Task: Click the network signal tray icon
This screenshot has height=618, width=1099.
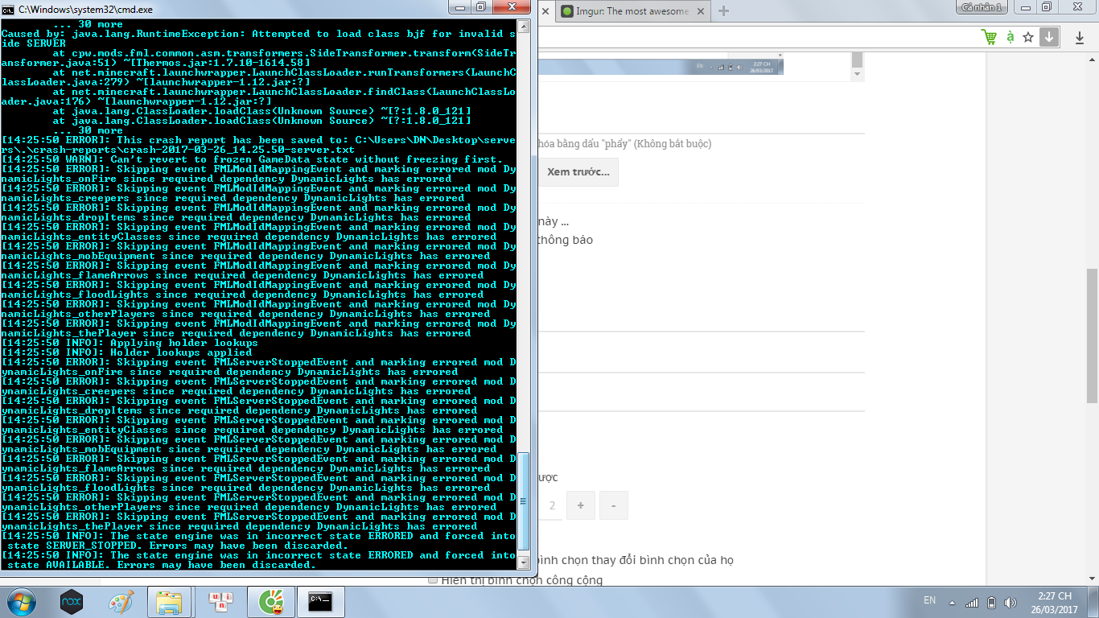Action: 972,602
